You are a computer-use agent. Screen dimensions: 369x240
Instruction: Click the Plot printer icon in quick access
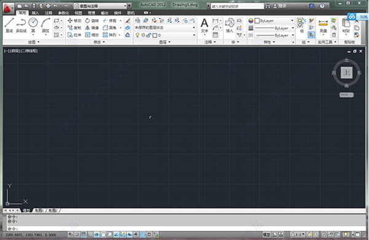point(48,6)
